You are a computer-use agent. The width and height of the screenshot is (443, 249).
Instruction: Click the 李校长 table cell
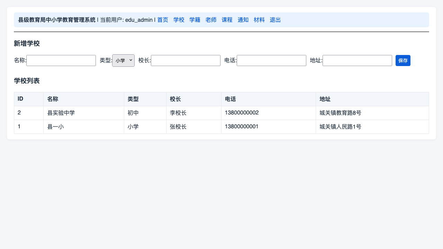194,113
